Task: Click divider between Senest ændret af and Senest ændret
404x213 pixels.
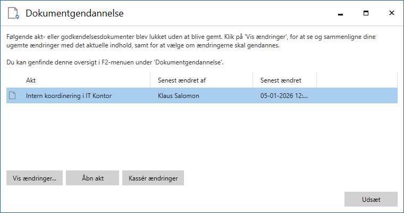Action: tap(252, 80)
